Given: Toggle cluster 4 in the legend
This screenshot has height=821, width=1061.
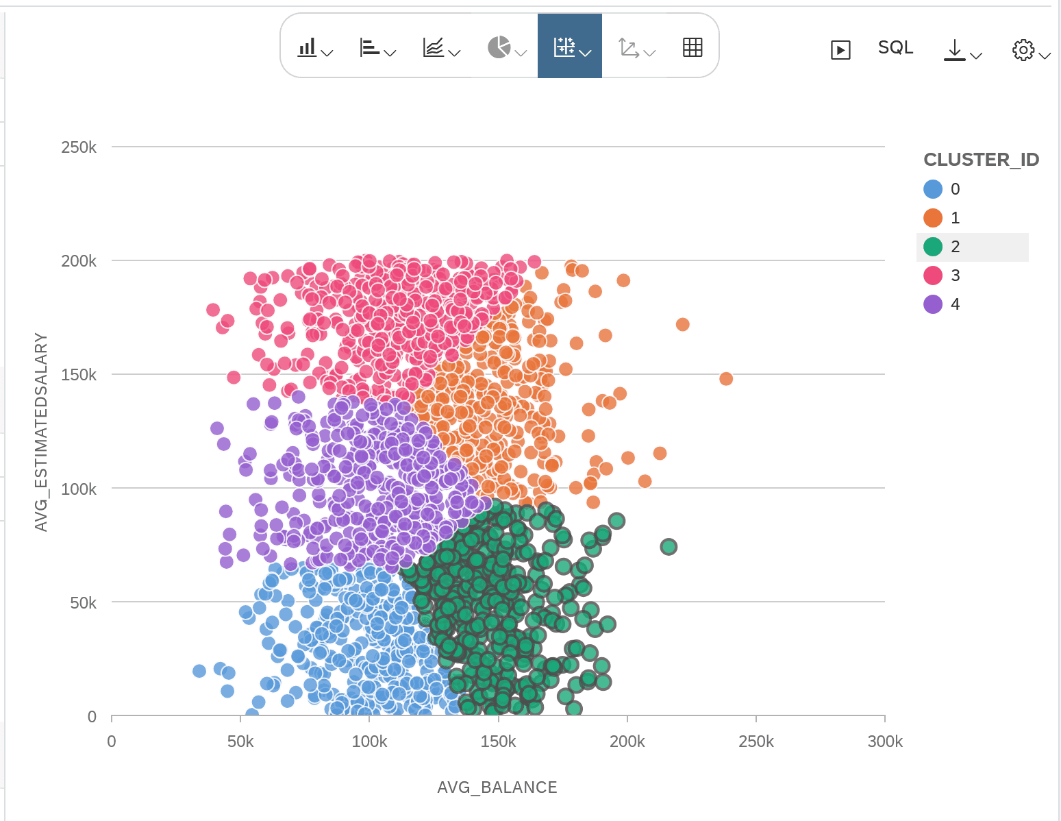Looking at the screenshot, I should click(944, 304).
